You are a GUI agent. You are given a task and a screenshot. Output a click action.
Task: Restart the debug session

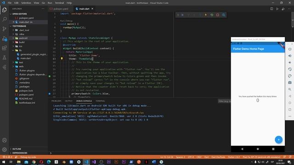point(212,15)
